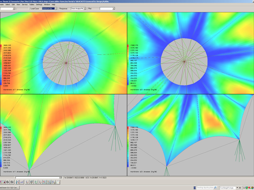Click the blue curve graph toolbar icon
254x190 pixels.
pyautogui.click(x=22, y=182)
